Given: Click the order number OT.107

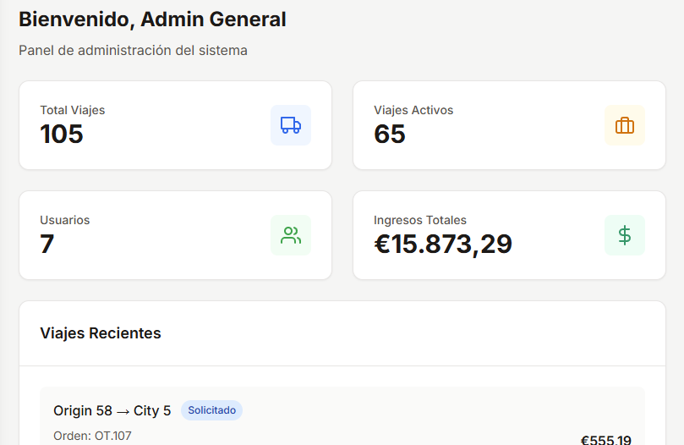Looking at the screenshot, I should [113, 436].
